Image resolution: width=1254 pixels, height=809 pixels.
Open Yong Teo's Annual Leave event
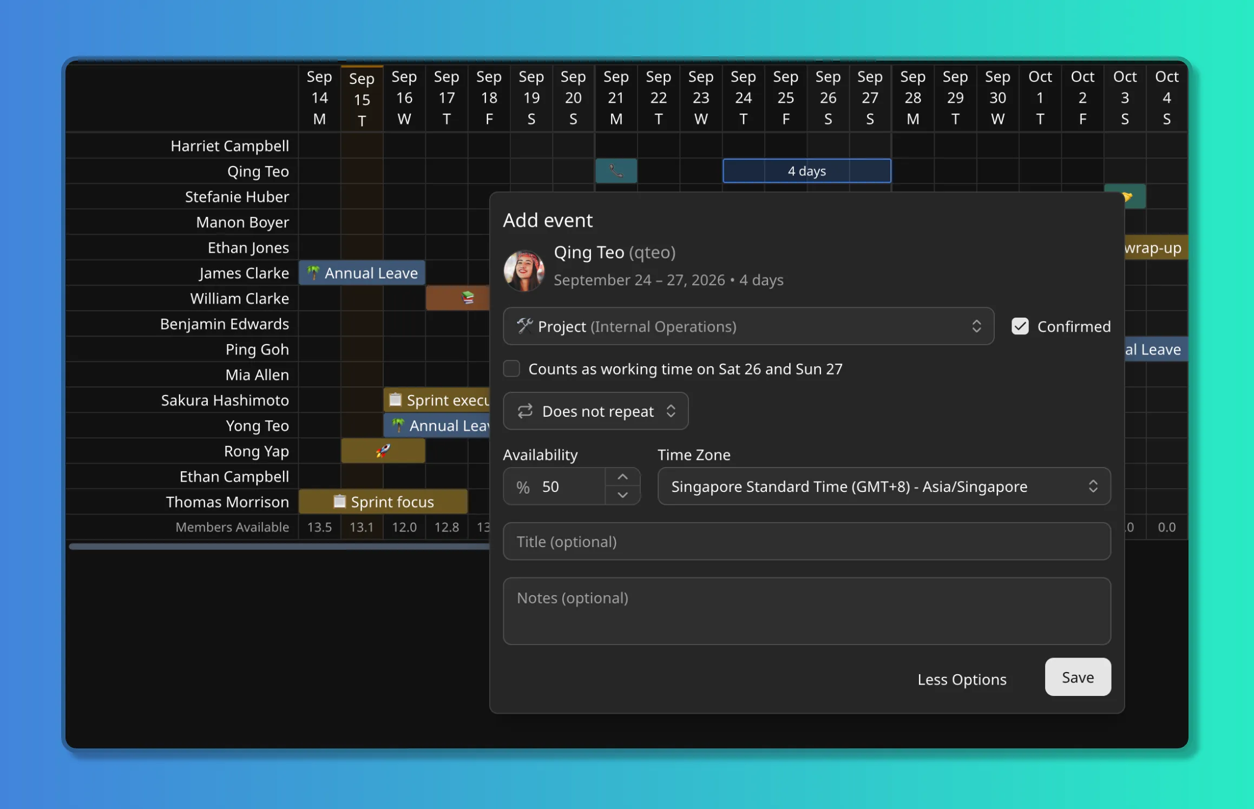(x=437, y=425)
